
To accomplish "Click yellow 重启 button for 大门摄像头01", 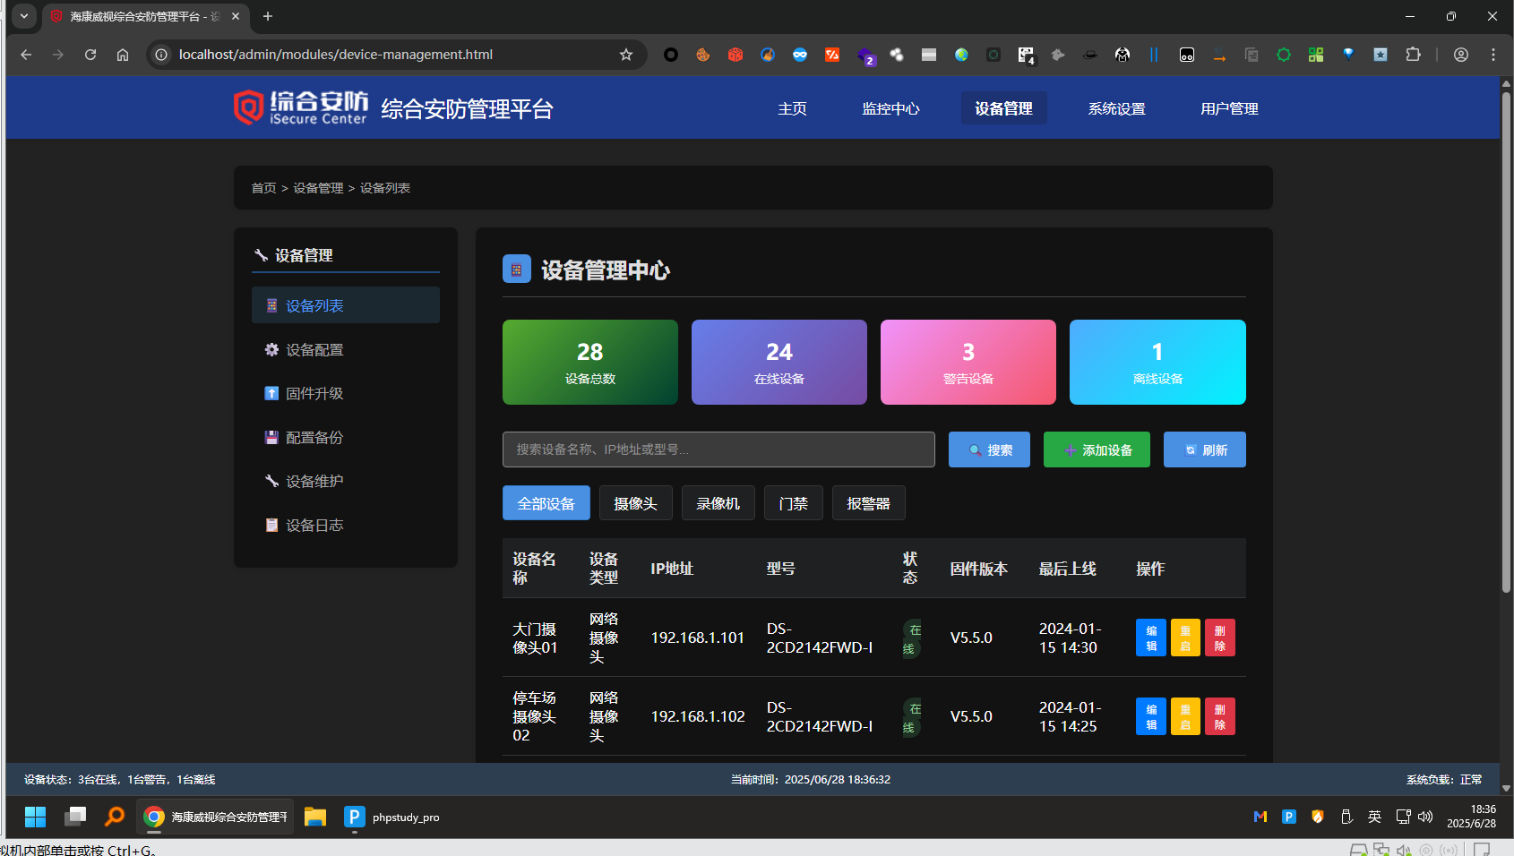I will (x=1184, y=638).
